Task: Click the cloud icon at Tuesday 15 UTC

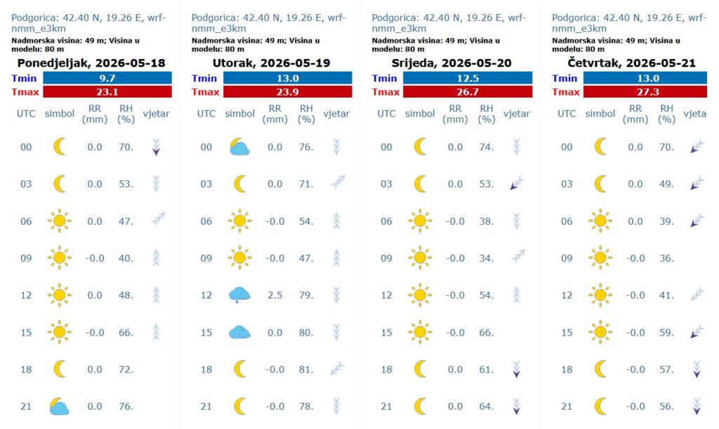Action: 239,332
